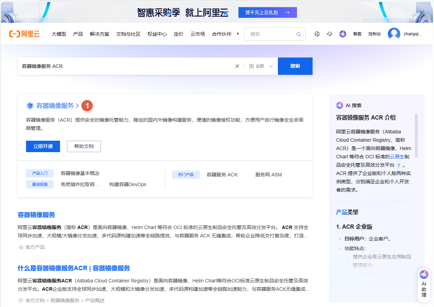The width and height of the screenshot is (434, 307).
Task: Click the 热门产品 tag
Action: pos(186,175)
